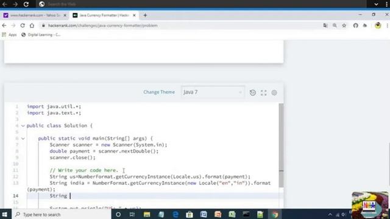Click the 'double payment' line
The height and width of the screenshot is (219, 390).
pos(104,151)
